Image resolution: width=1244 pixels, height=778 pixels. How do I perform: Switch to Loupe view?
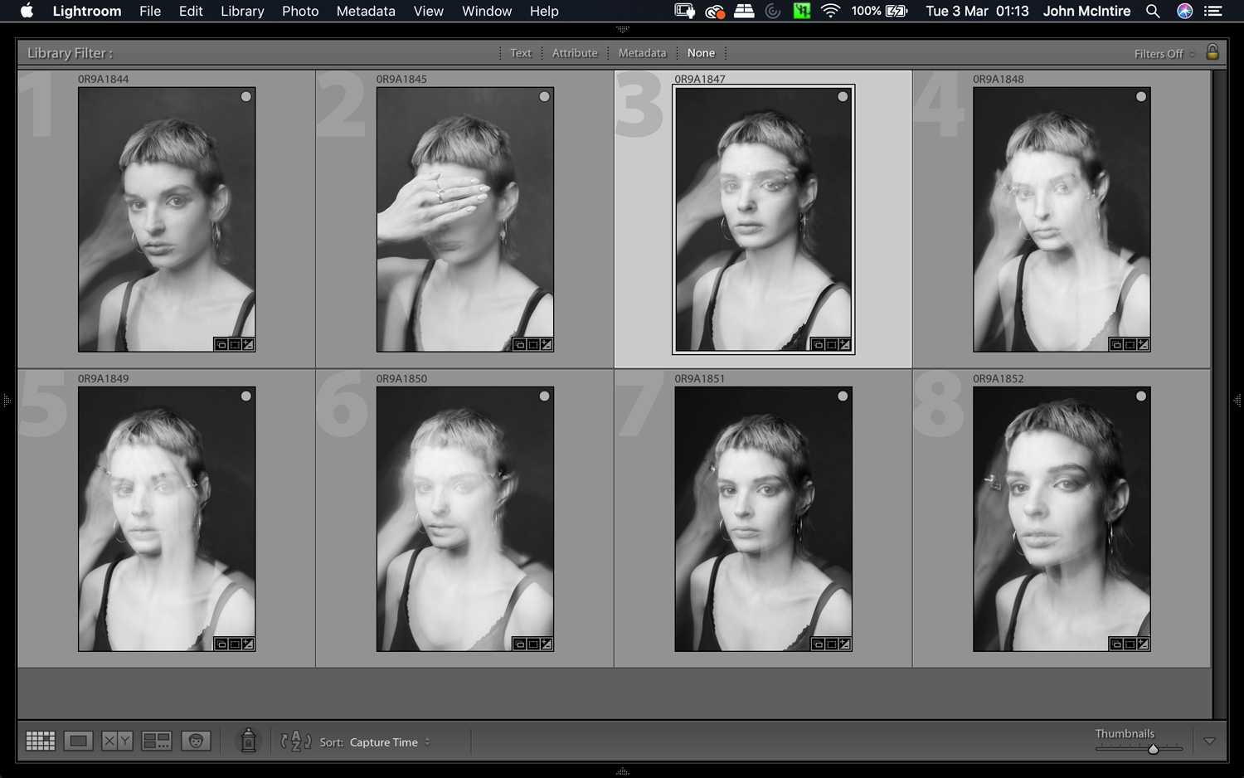[x=79, y=741]
